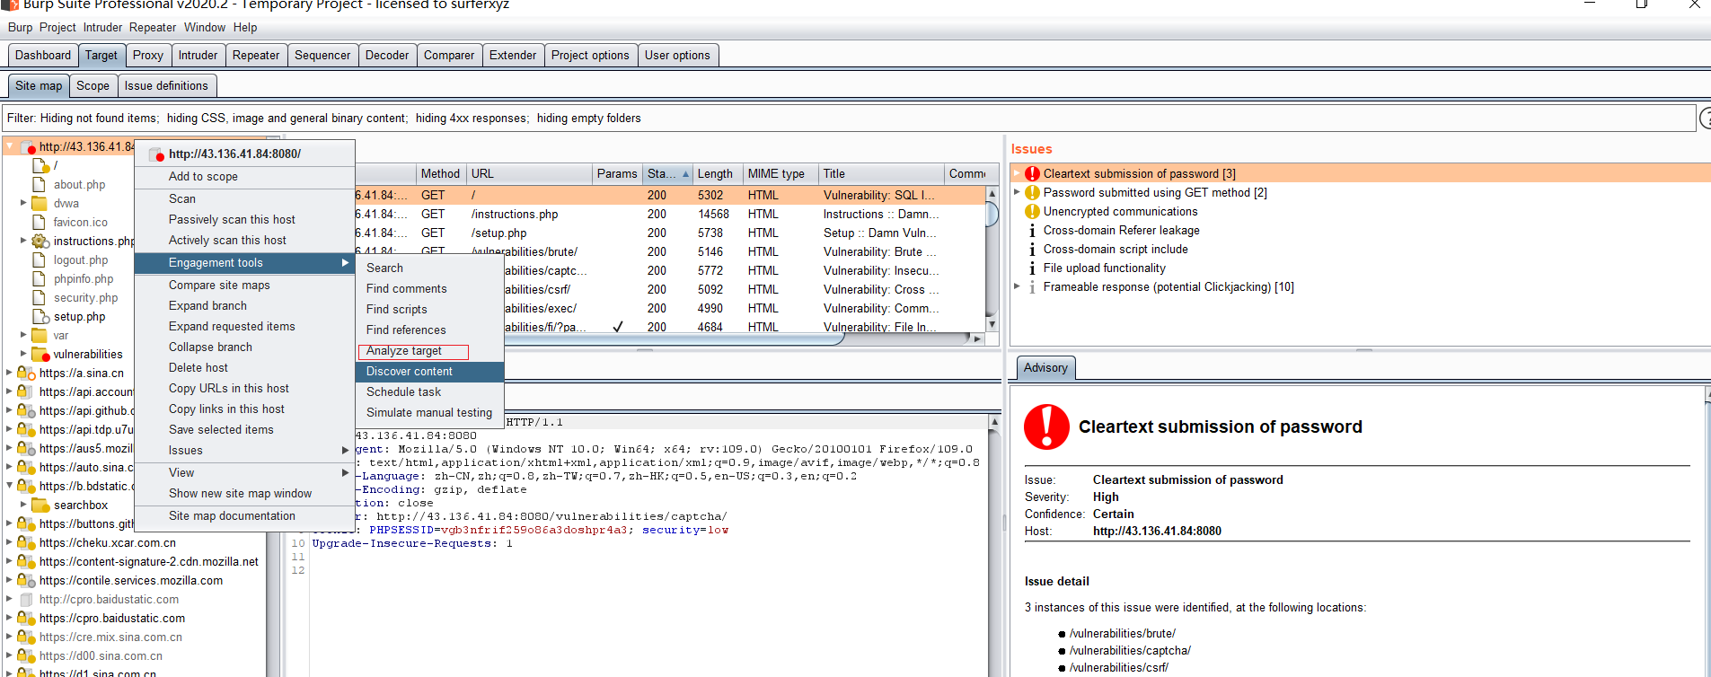Click the page icon beside setup.php
Image resolution: width=1711 pixels, height=677 pixels.
click(40, 316)
